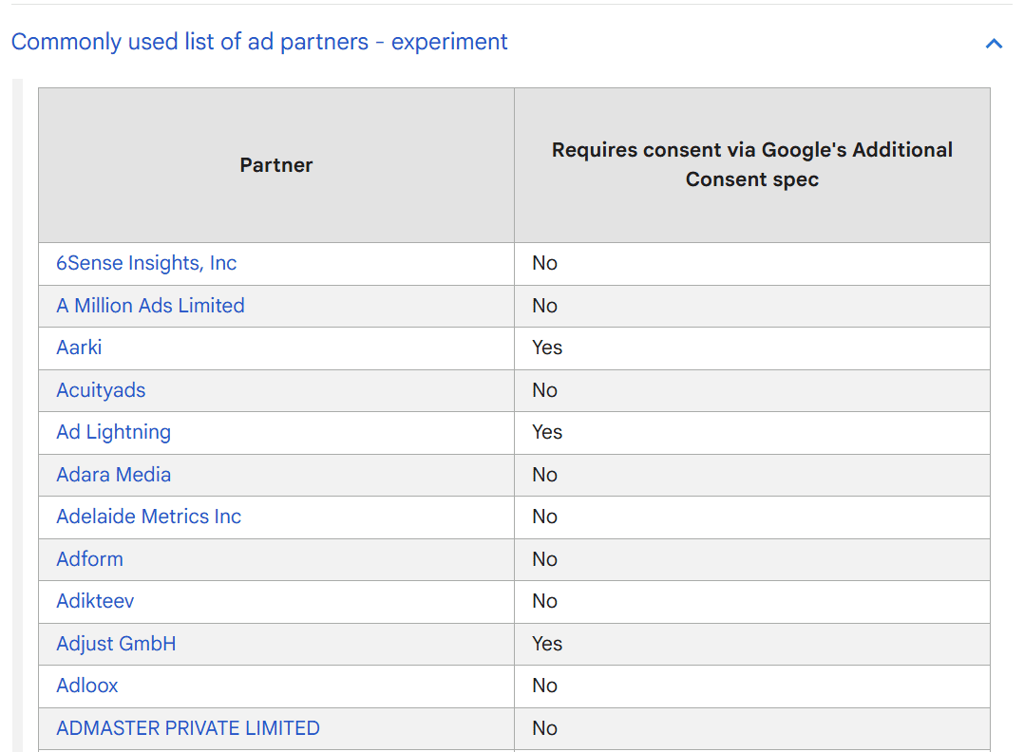Open the ADMASTER PRIVATE LIMITED link
1024x752 pixels.
(x=188, y=728)
